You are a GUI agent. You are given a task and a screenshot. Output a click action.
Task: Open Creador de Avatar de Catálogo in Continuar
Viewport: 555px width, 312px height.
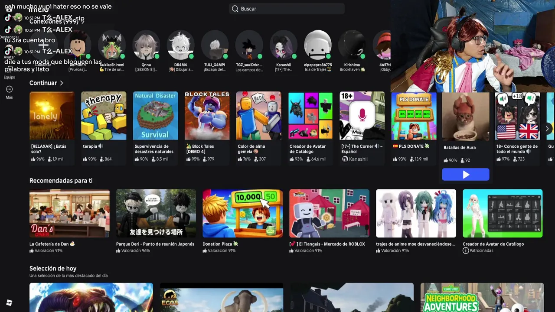[x=310, y=116]
